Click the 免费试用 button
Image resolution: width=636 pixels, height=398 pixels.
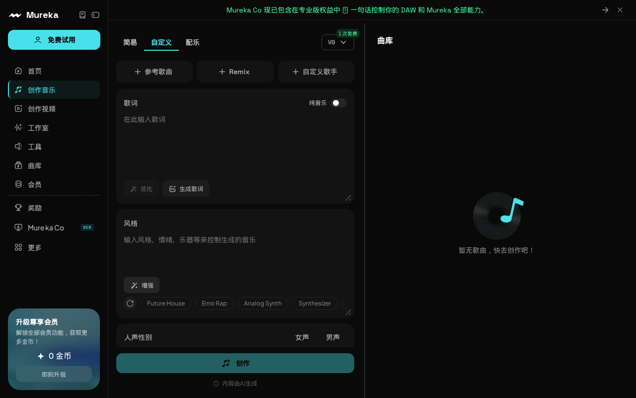coord(54,40)
